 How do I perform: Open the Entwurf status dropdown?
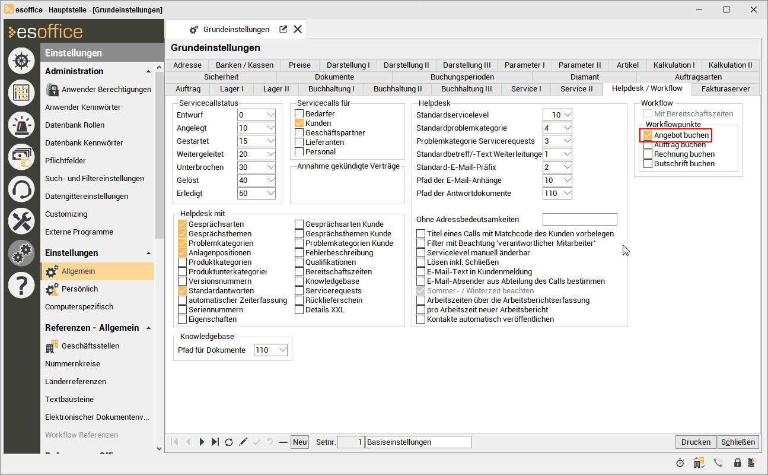(x=270, y=115)
